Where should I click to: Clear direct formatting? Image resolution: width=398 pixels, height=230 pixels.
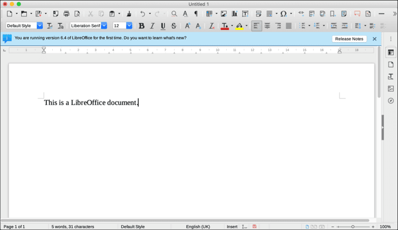[x=212, y=26]
